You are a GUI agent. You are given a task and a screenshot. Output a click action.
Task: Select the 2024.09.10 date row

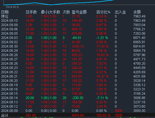pyautogui.click(x=10, y=21)
